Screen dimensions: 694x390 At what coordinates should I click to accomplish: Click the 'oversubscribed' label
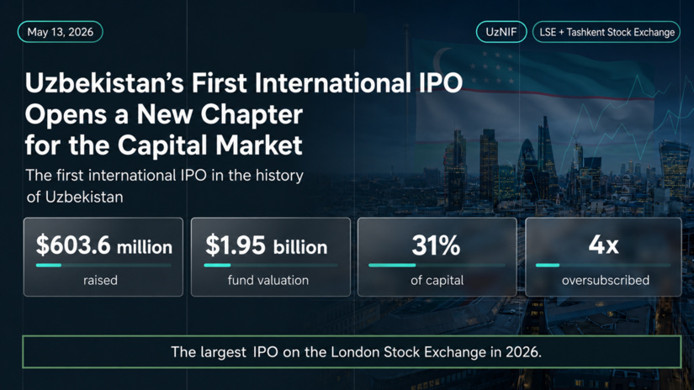606,281
